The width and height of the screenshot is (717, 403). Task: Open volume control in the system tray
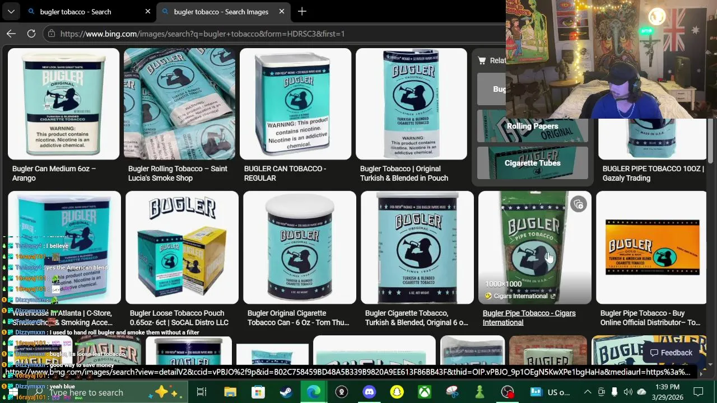coord(628,392)
